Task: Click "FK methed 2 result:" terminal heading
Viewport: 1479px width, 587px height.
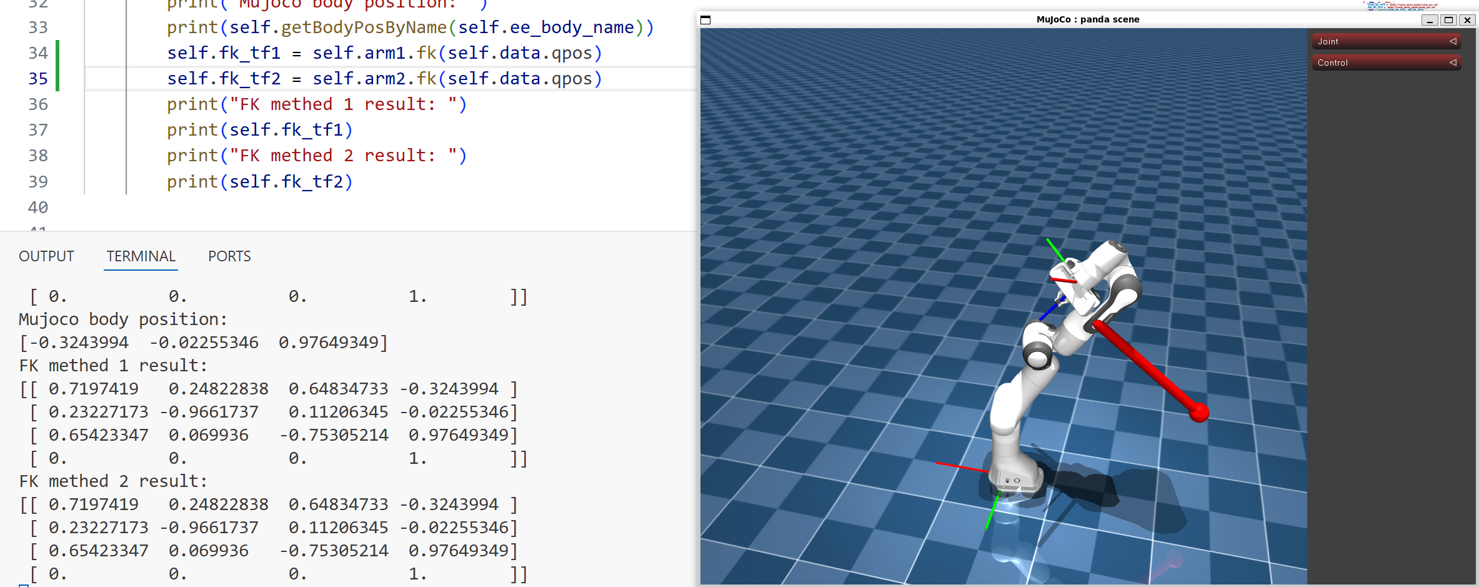Action: point(113,481)
